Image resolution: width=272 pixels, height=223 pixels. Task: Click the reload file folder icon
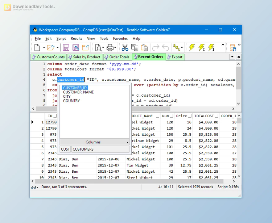[86, 47]
